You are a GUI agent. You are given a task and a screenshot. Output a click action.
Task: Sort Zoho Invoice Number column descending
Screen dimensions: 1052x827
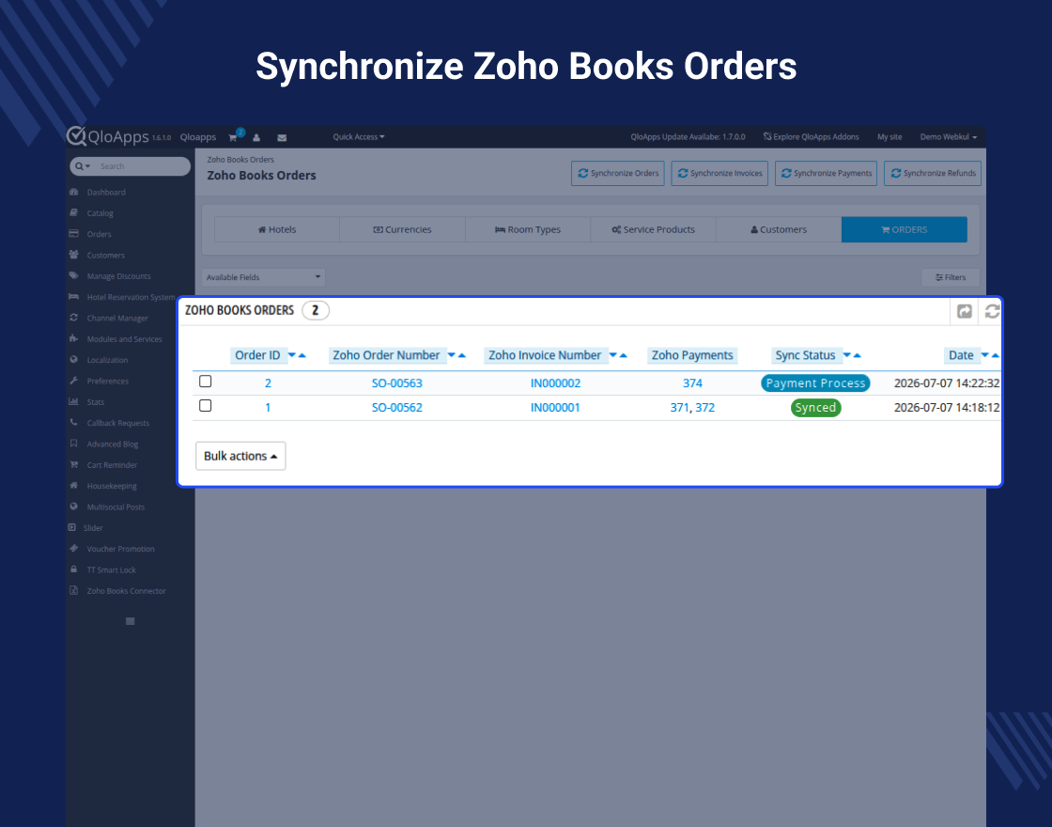pyautogui.click(x=612, y=355)
